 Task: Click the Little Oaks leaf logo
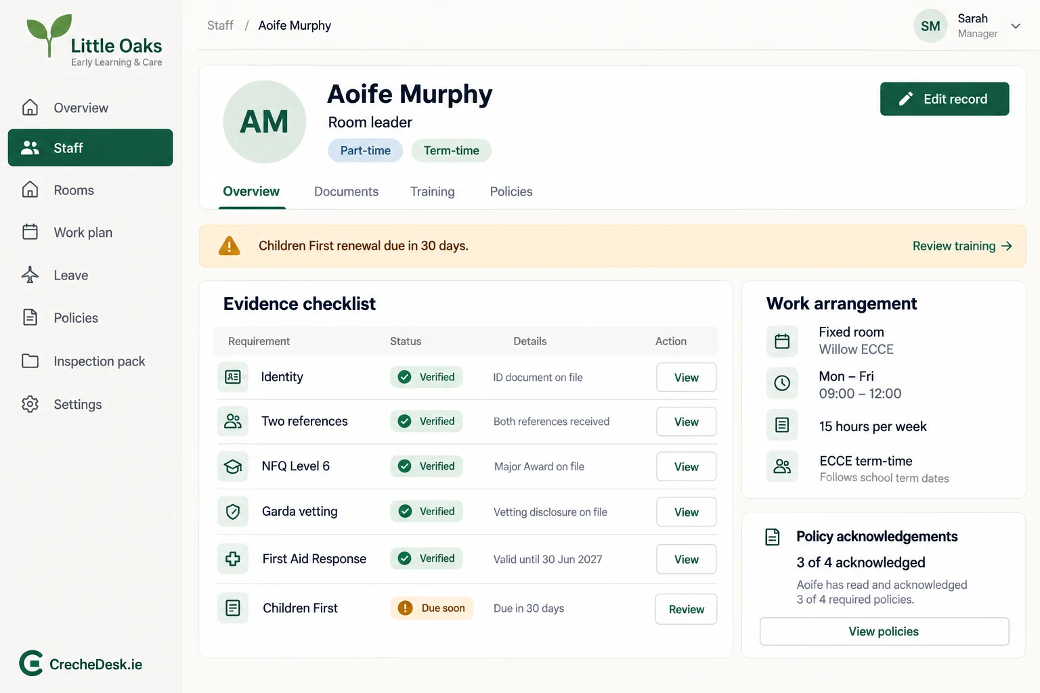click(x=49, y=35)
